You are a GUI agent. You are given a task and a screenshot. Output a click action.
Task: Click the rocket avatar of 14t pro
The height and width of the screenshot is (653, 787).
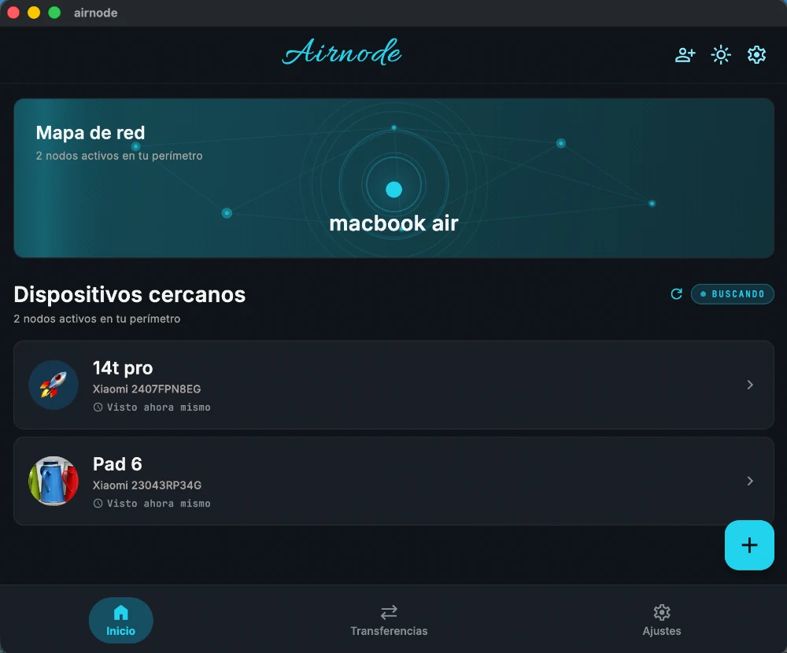click(54, 385)
